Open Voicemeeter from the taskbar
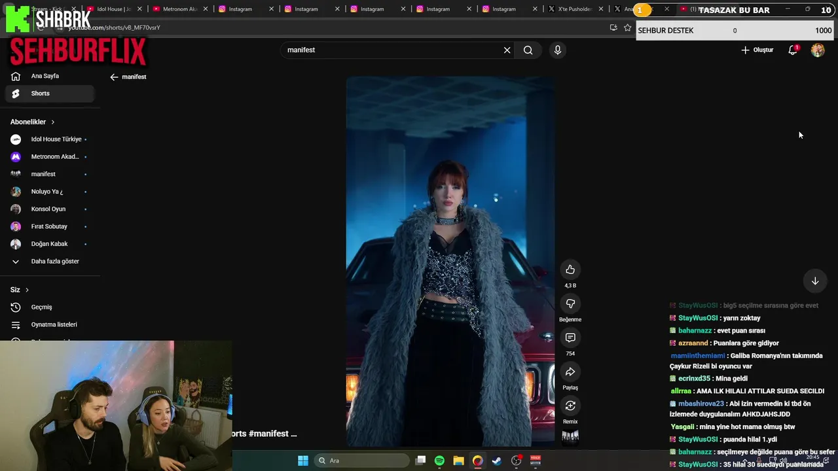The image size is (838, 471). tap(536, 461)
